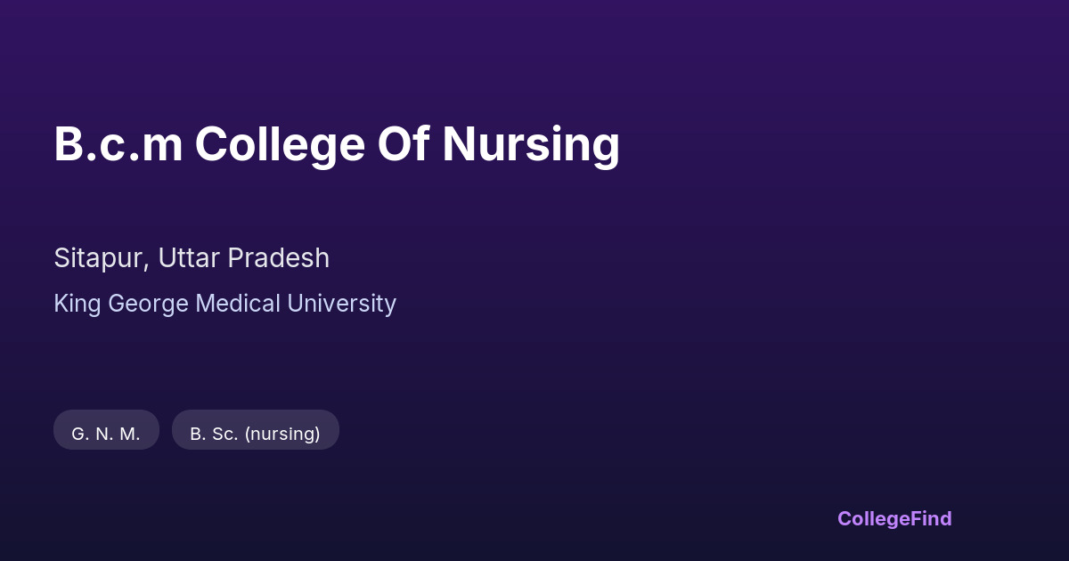Click the Sitapur, Uttar Pradesh location text

(x=192, y=258)
